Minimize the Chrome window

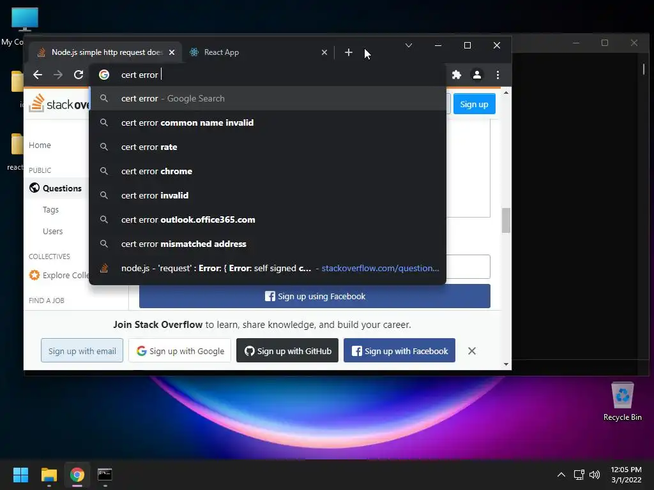click(438, 45)
